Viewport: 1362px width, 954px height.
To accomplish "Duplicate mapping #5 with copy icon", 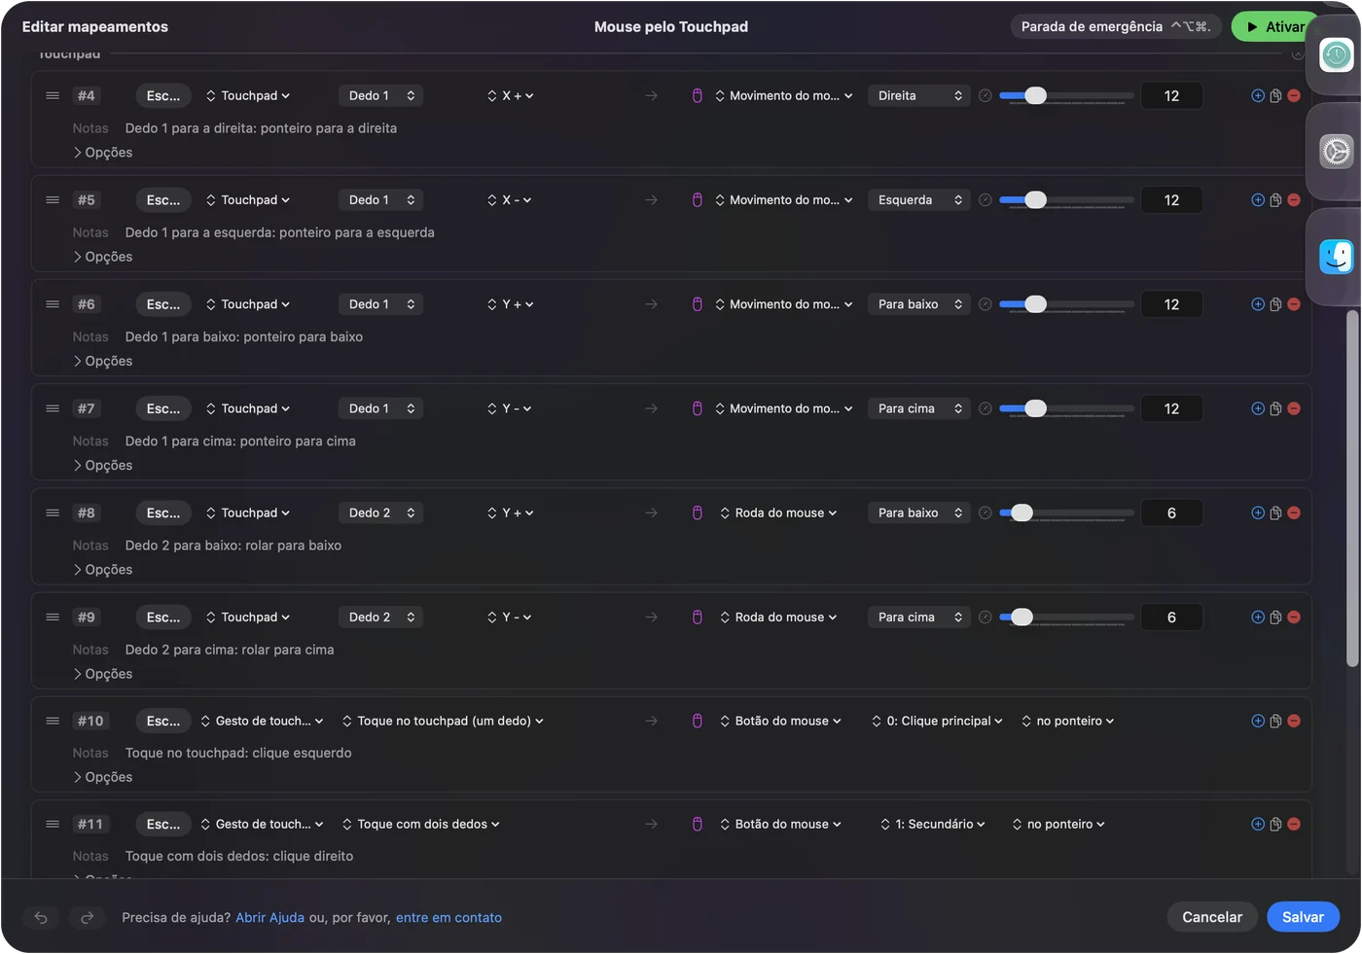I will (1275, 200).
